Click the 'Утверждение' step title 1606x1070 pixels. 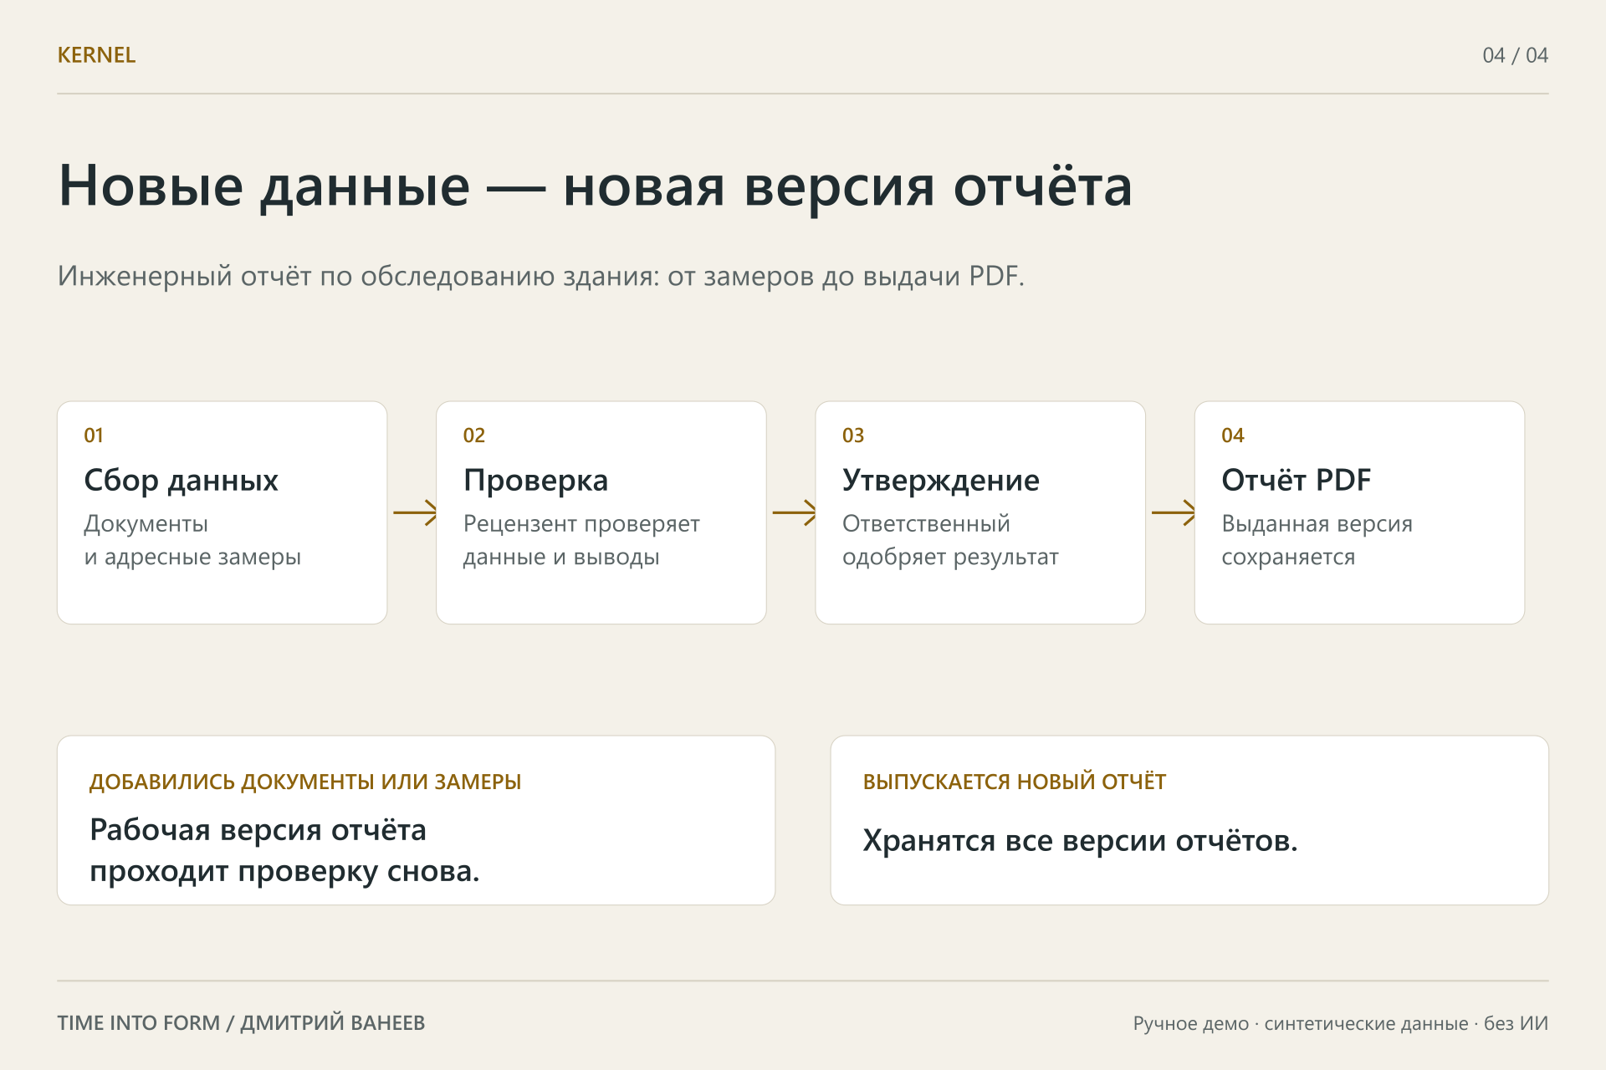click(x=940, y=481)
